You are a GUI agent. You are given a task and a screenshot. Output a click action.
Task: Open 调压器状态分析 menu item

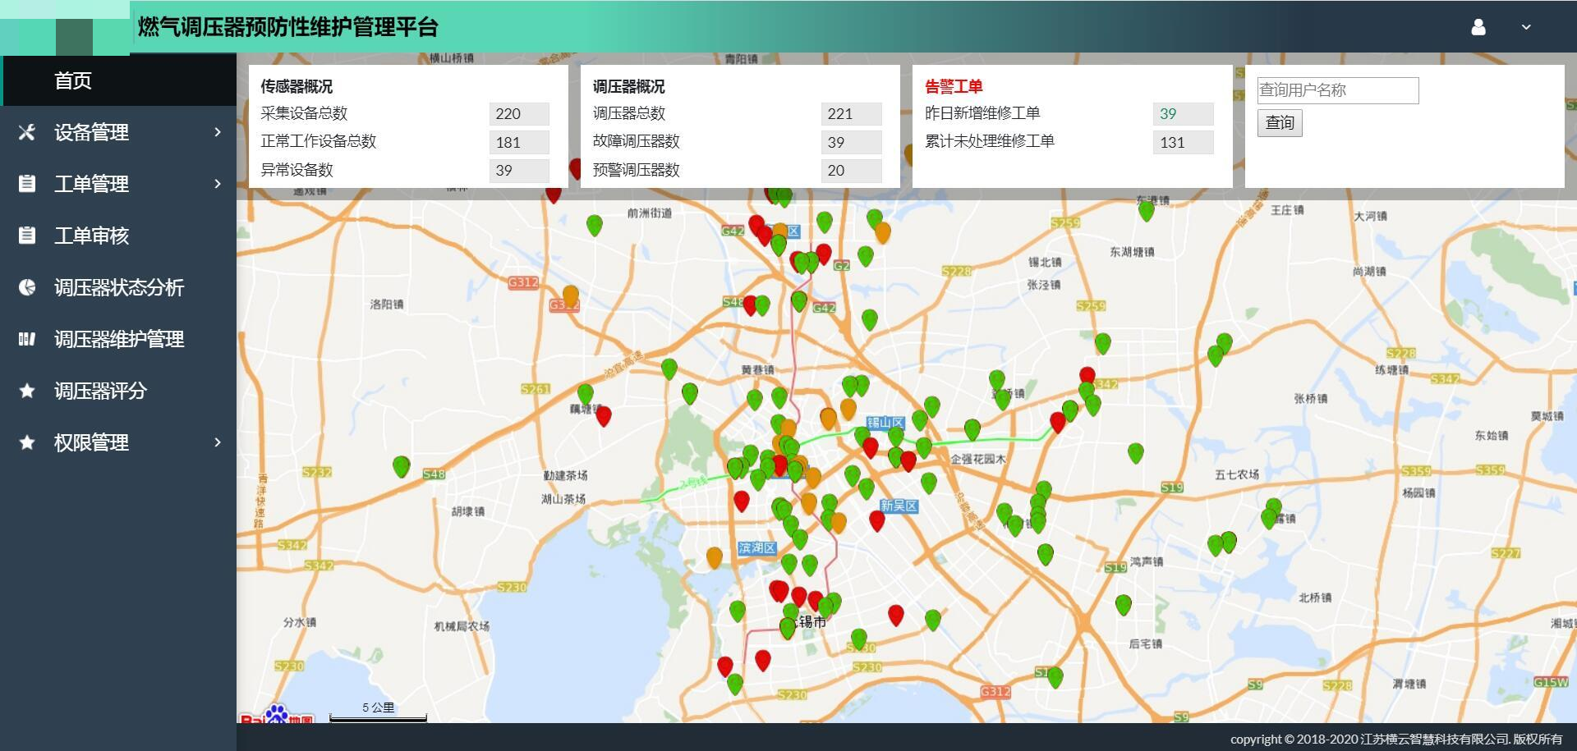(x=118, y=287)
